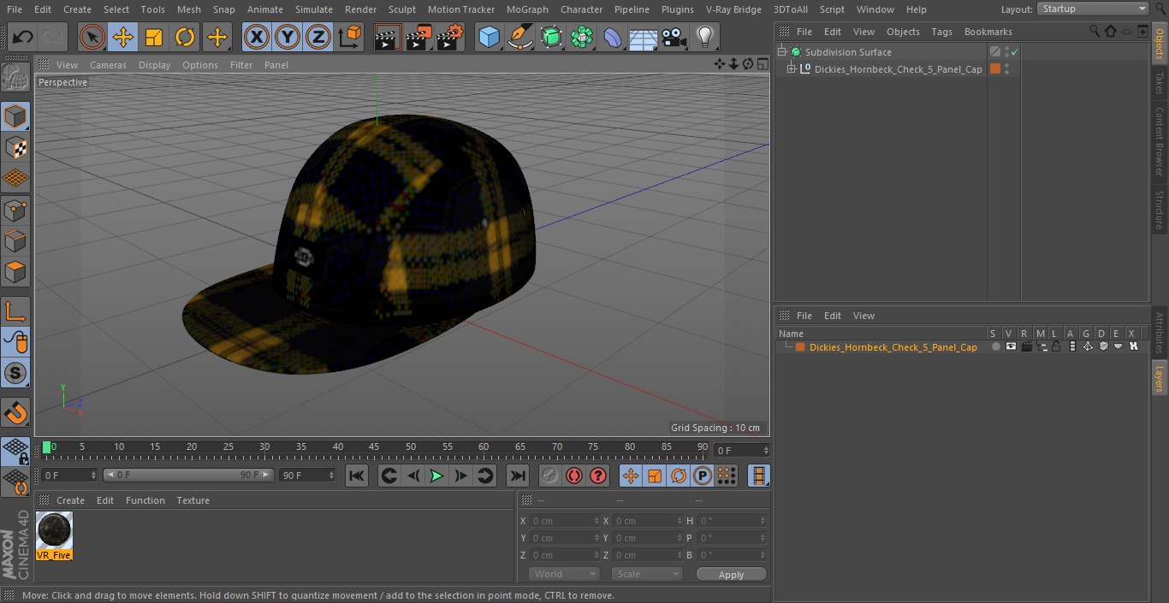Toggle Enable Axis tool
Viewport: 1169px width, 603px height.
[x=15, y=311]
